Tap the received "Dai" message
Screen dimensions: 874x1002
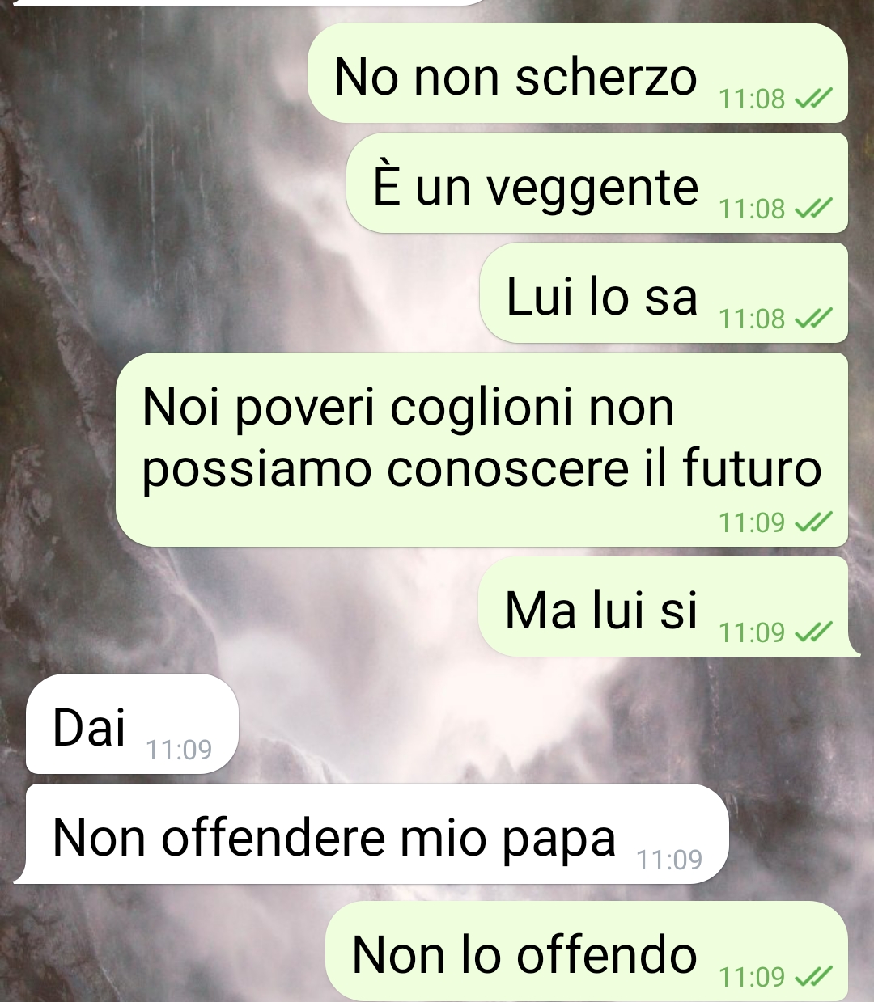133,724
